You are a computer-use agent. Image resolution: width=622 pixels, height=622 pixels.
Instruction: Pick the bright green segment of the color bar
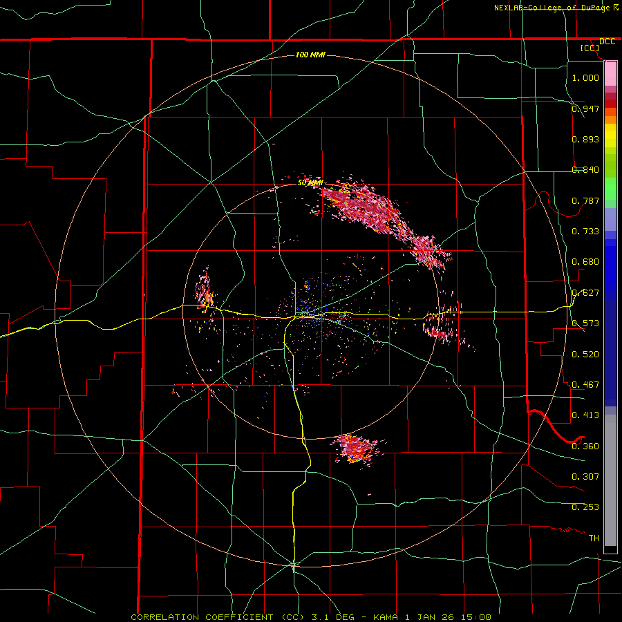click(610, 189)
